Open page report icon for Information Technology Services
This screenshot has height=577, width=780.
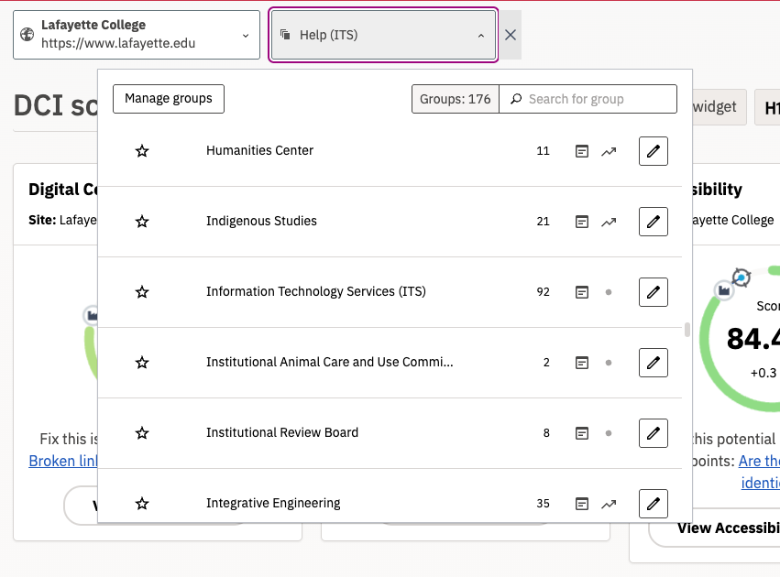click(x=581, y=292)
